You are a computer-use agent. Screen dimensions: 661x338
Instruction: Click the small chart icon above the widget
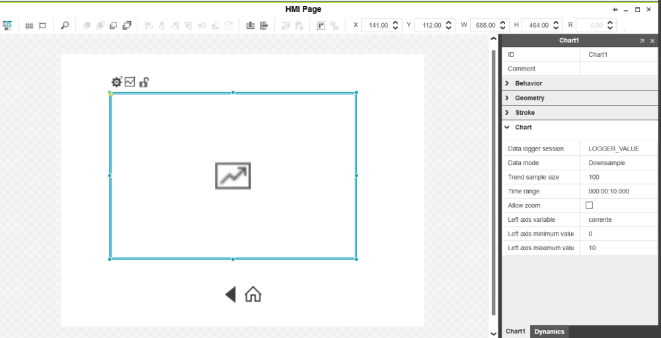click(130, 82)
